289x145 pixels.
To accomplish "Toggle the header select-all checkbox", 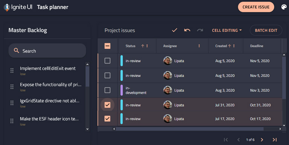I will click(x=108, y=46).
